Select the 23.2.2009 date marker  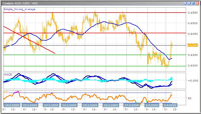[51, 105]
